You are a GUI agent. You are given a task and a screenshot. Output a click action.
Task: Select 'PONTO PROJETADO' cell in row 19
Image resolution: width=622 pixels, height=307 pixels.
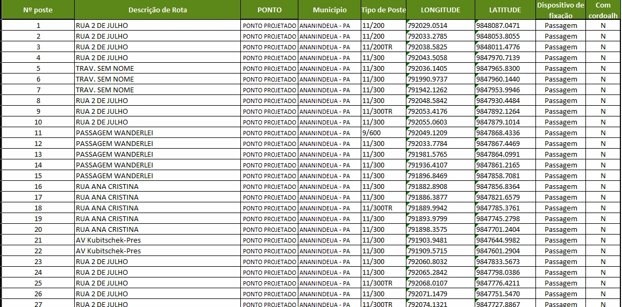pyautogui.click(x=269, y=218)
